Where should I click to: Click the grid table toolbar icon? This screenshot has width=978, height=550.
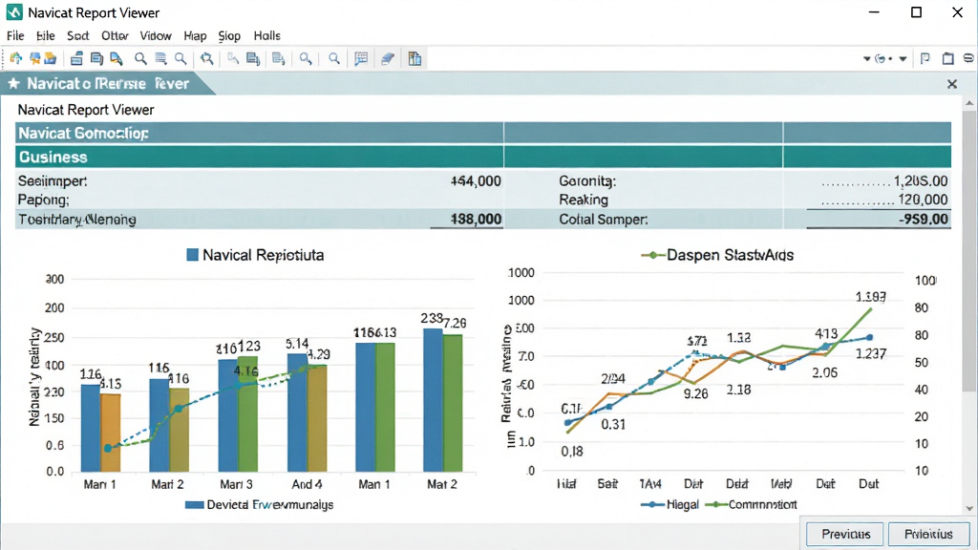point(360,58)
